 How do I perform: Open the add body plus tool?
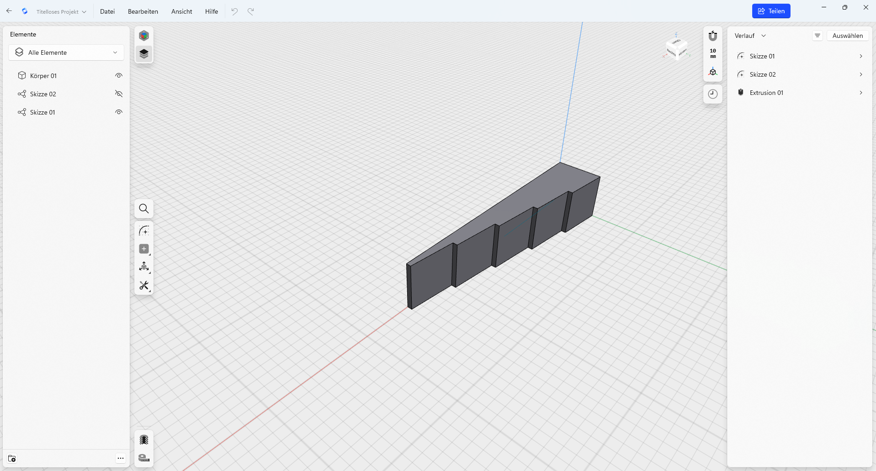144,249
